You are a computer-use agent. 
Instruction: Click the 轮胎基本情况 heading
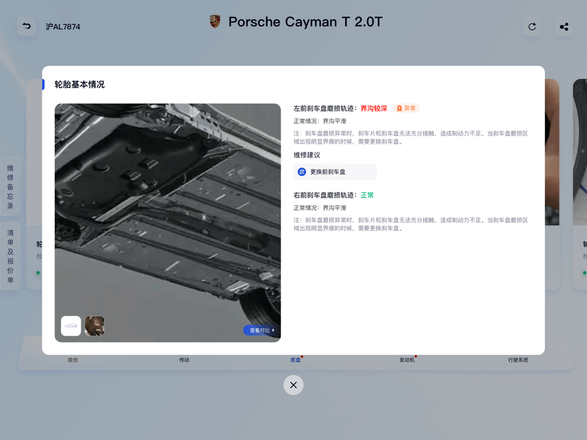point(79,84)
